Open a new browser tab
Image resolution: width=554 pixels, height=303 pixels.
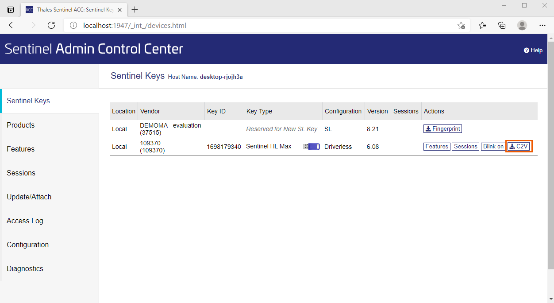pyautogui.click(x=135, y=10)
